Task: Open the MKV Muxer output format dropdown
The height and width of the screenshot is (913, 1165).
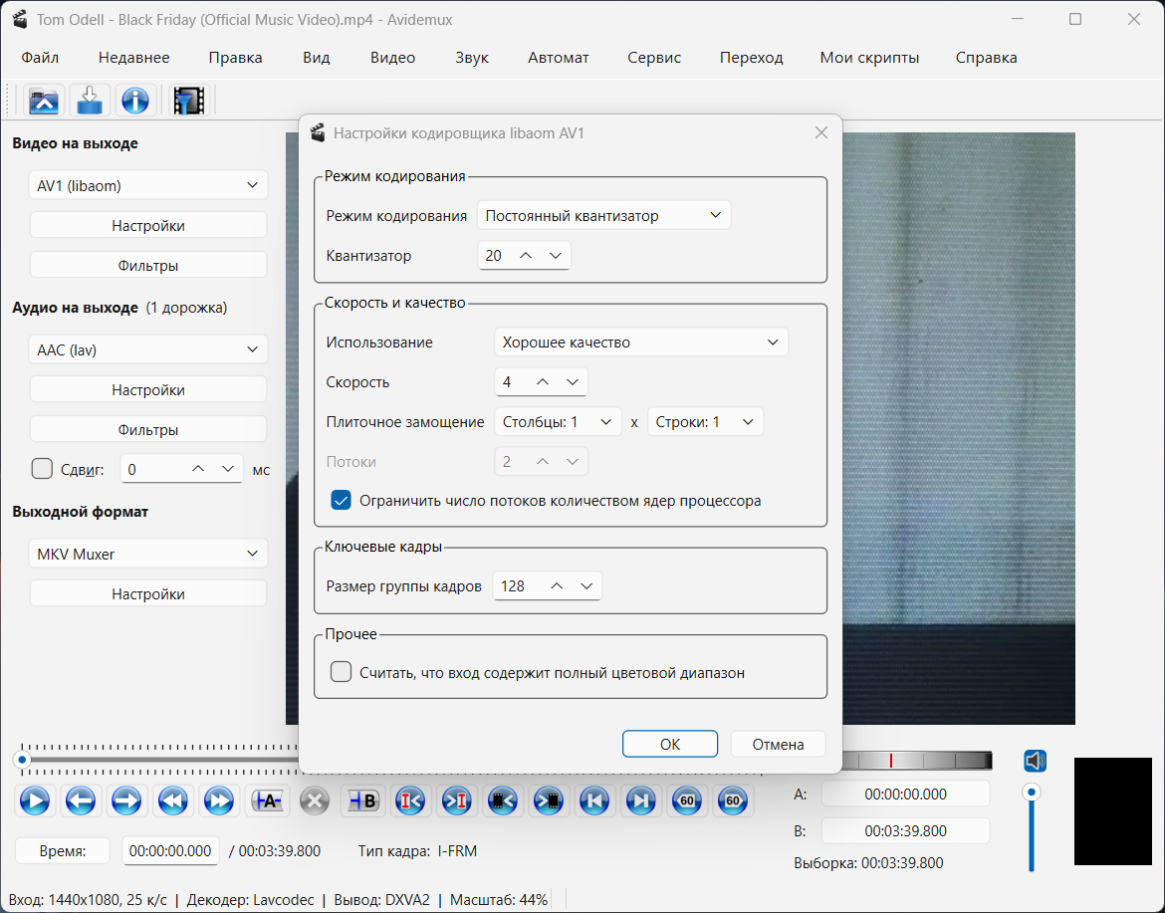Action: click(x=148, y=555)
